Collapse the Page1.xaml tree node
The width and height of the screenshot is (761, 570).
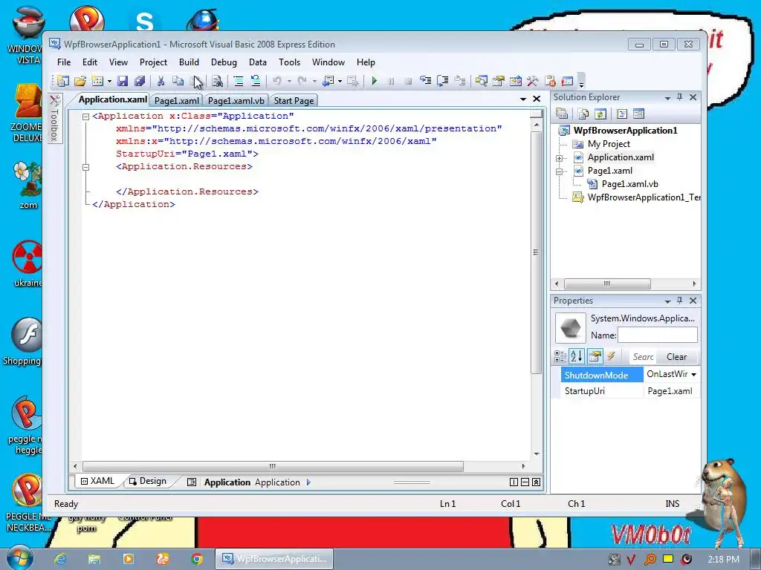click(x=559, y=171)
